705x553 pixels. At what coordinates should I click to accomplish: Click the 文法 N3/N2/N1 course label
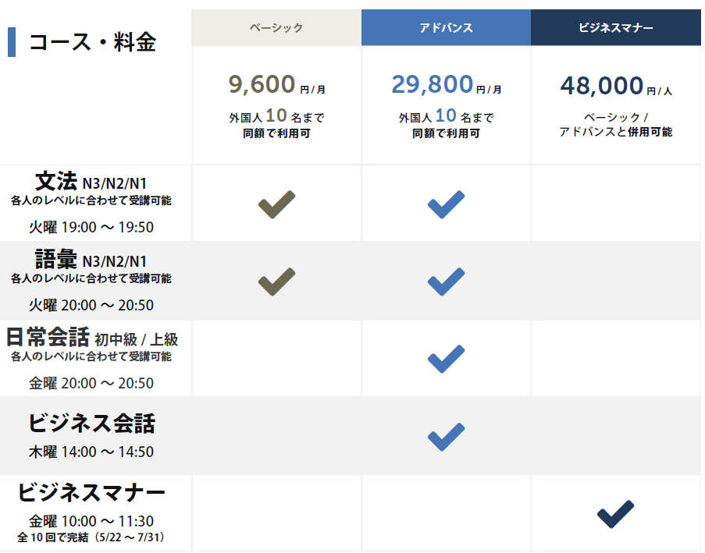click(91, 183)
